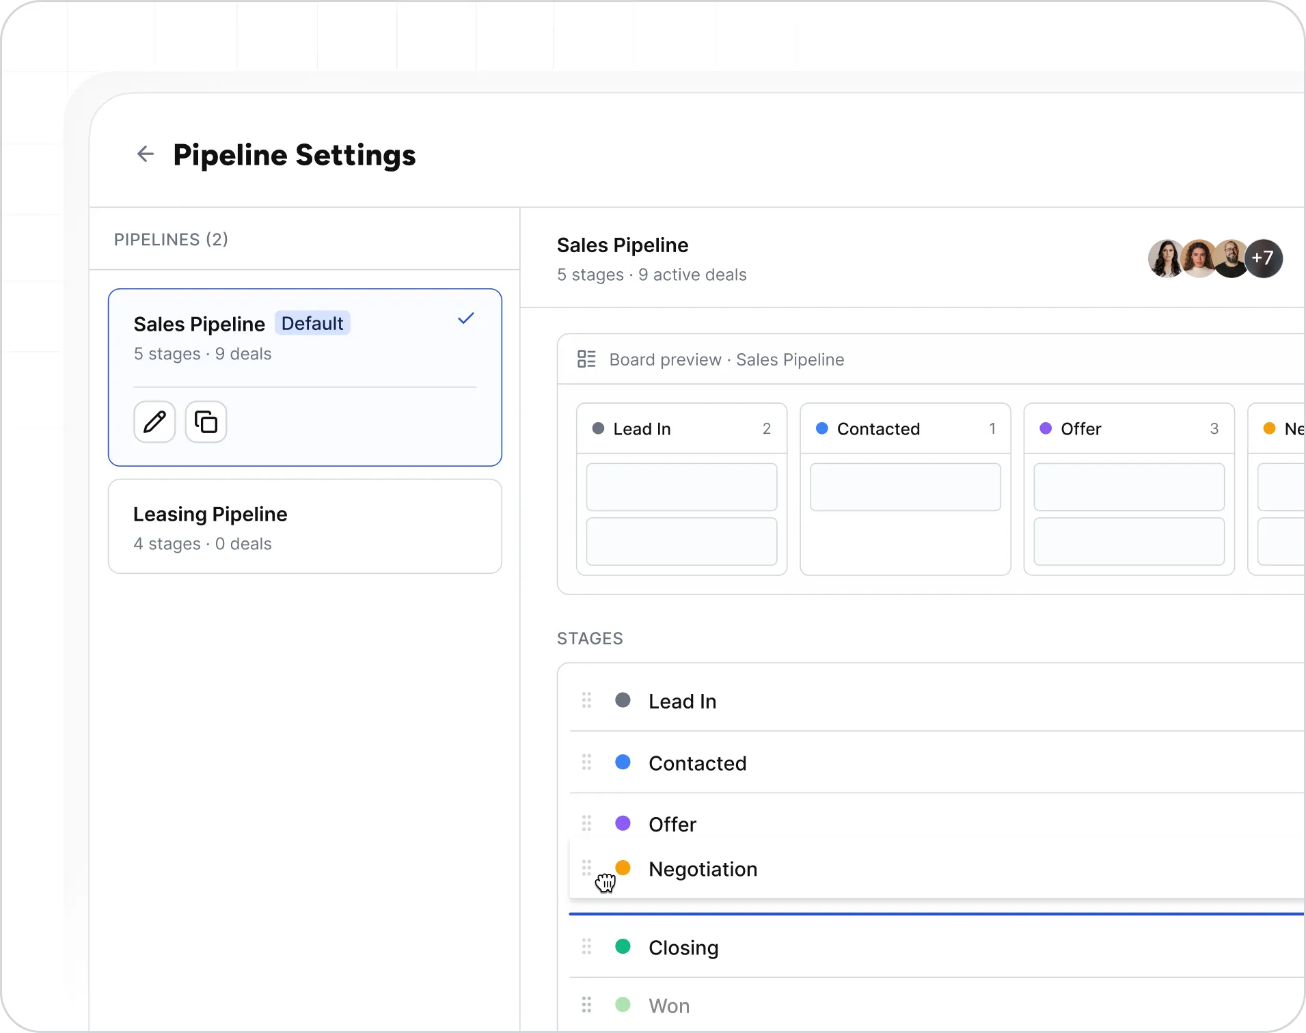Click the orange color dot of Negotiation stage
This screenshot has height=1033, width=1306.
pos(623,868)
